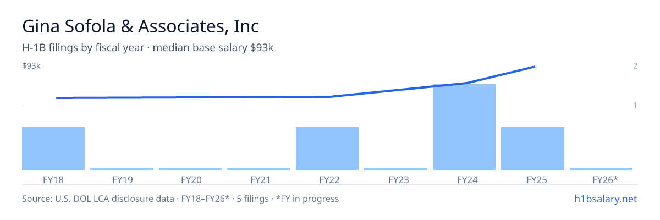Click the median salary line endpoint at FY25
This screenshot has height=220, width=660.
pyautogui.click(x=535, y=67)
